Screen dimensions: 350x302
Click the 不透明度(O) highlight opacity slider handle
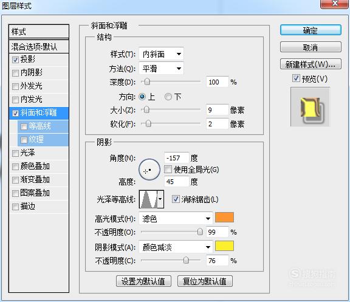click(x=200, y=232)
